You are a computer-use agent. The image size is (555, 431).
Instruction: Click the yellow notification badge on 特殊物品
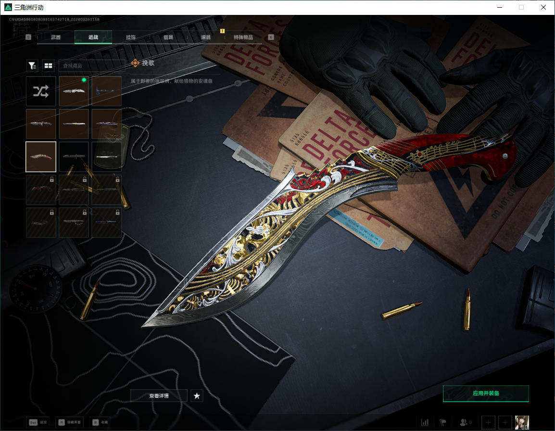pos(222,31)
